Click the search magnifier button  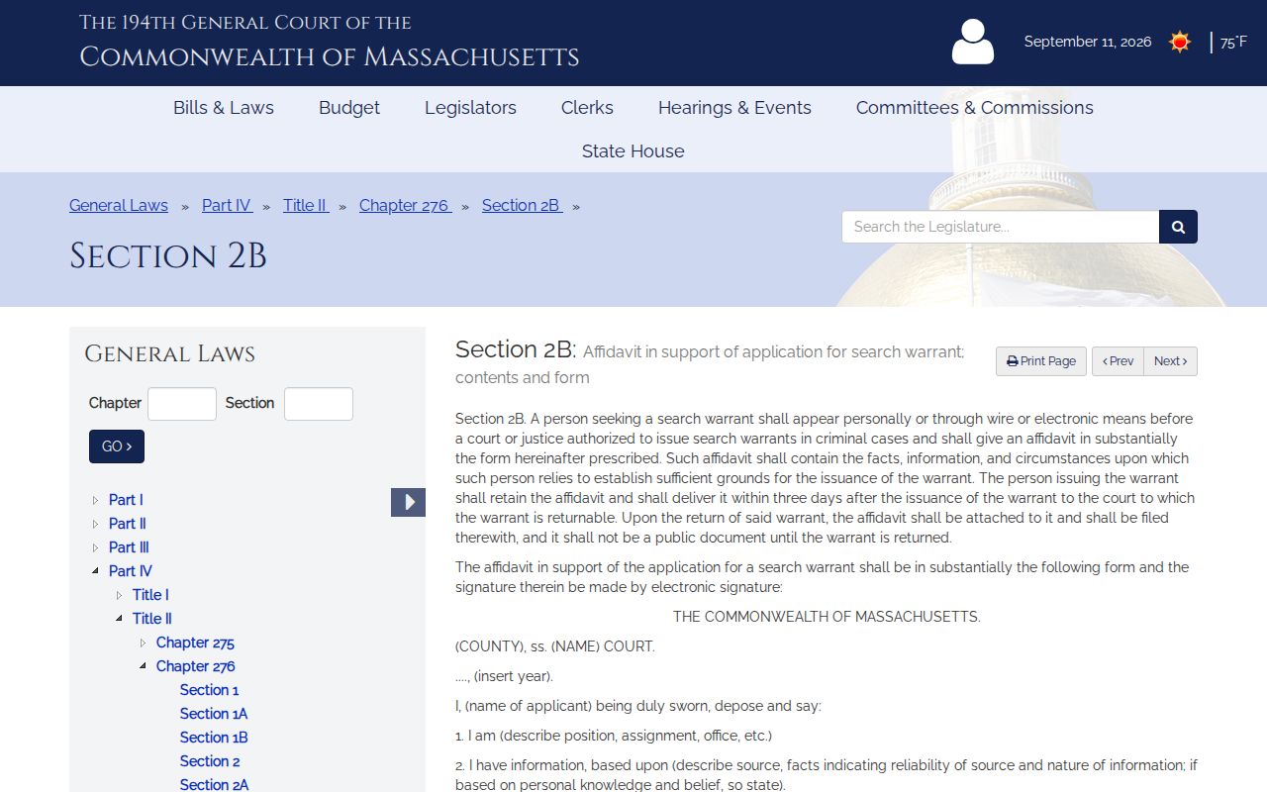[x=1178, y=227]
